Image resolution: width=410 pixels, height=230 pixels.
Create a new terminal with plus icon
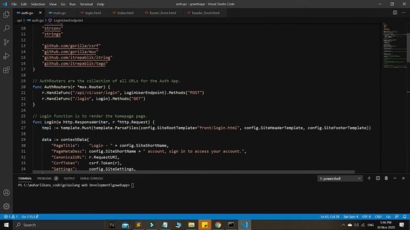[369, 178]
